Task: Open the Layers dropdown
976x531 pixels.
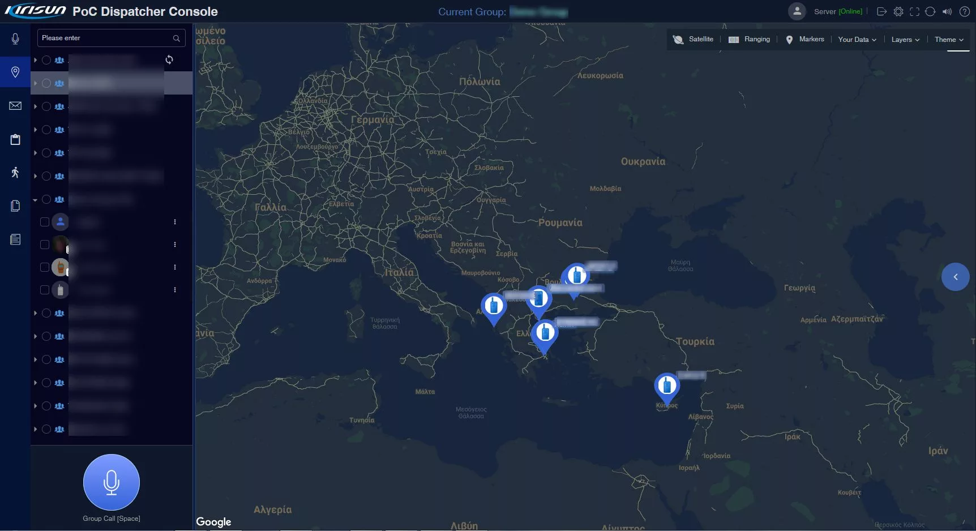Action: tap(905, 40)
